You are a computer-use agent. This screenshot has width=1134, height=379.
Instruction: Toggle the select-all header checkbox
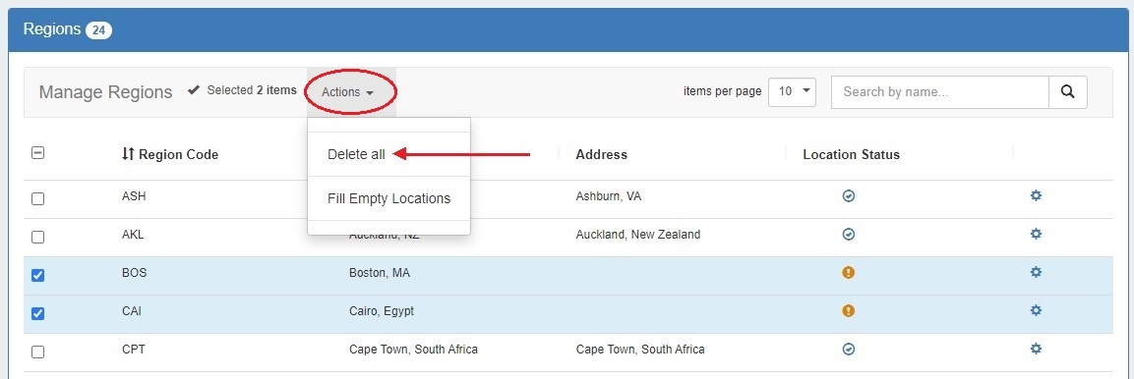[37, 152]
